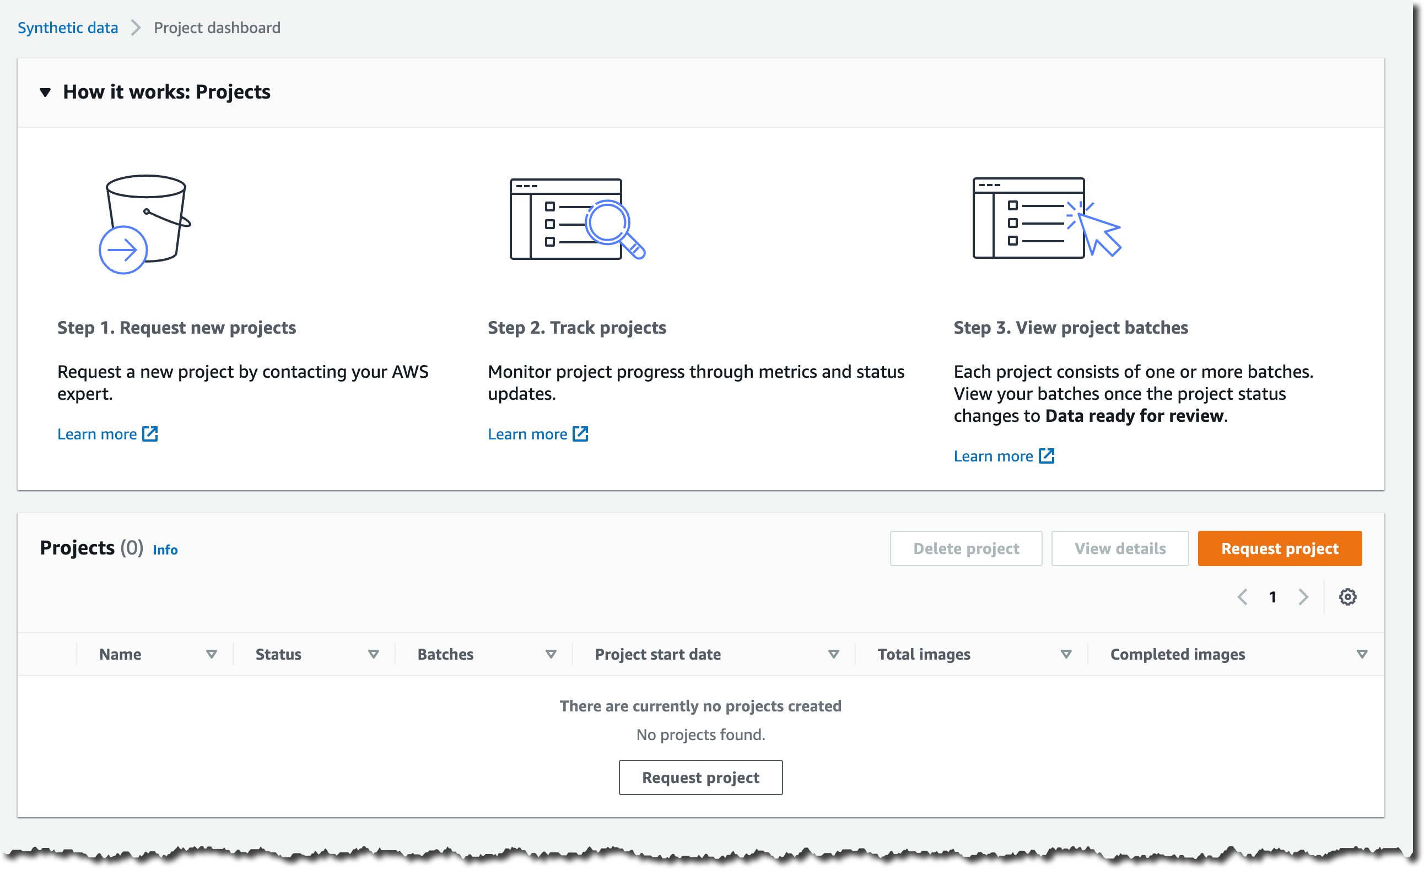Sort by Status column arrow
This screenshot has width=1424, height=870.
click(x=373, y=654)
